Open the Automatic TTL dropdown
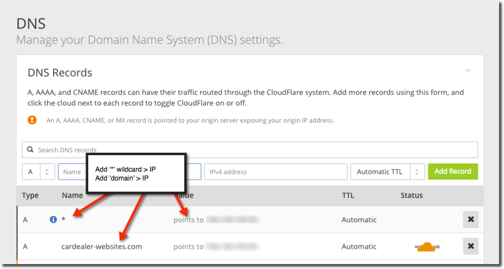The image size is (504, 269). pos(388,172)
